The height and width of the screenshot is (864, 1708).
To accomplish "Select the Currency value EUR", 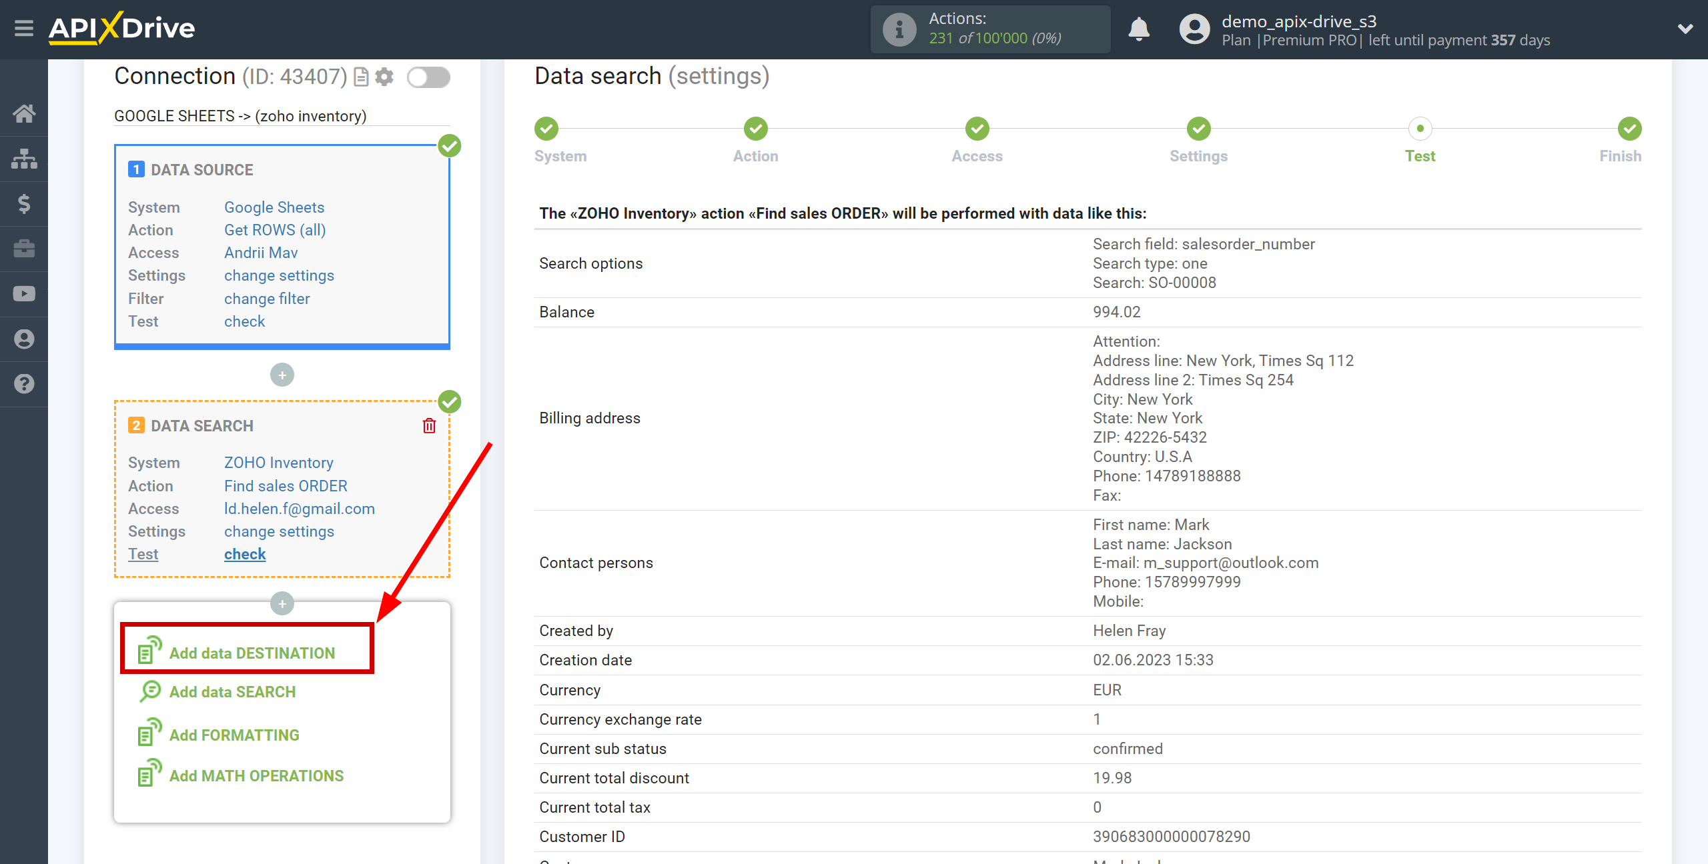I will pos(1107,690).
